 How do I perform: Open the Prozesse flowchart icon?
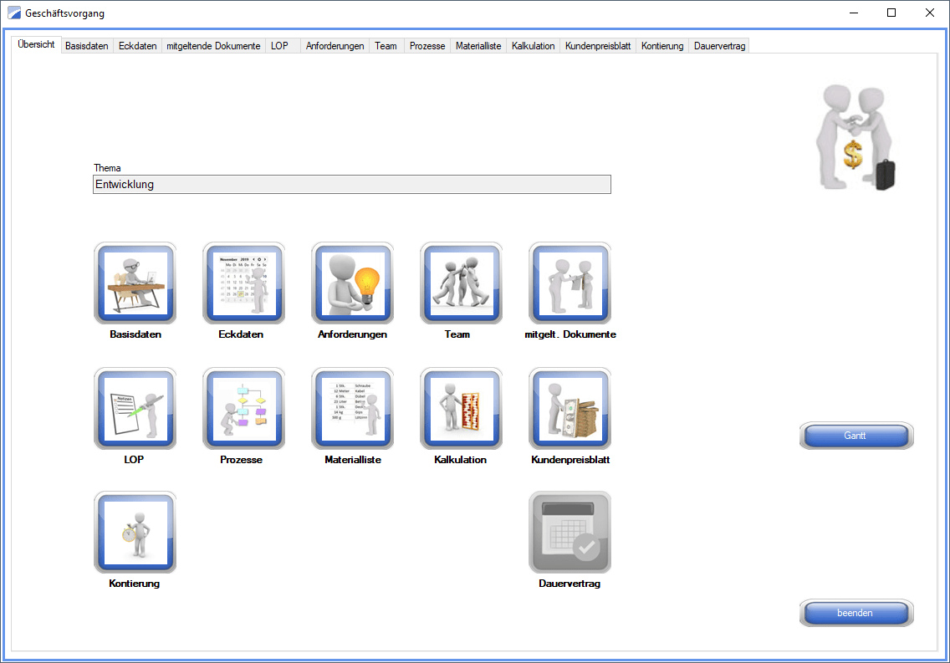pyautogui.click(x=243, y=409)
